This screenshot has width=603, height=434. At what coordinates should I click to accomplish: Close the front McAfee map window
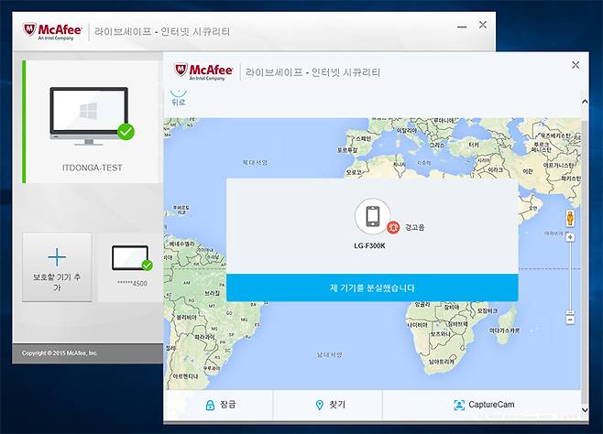point(576,65)
